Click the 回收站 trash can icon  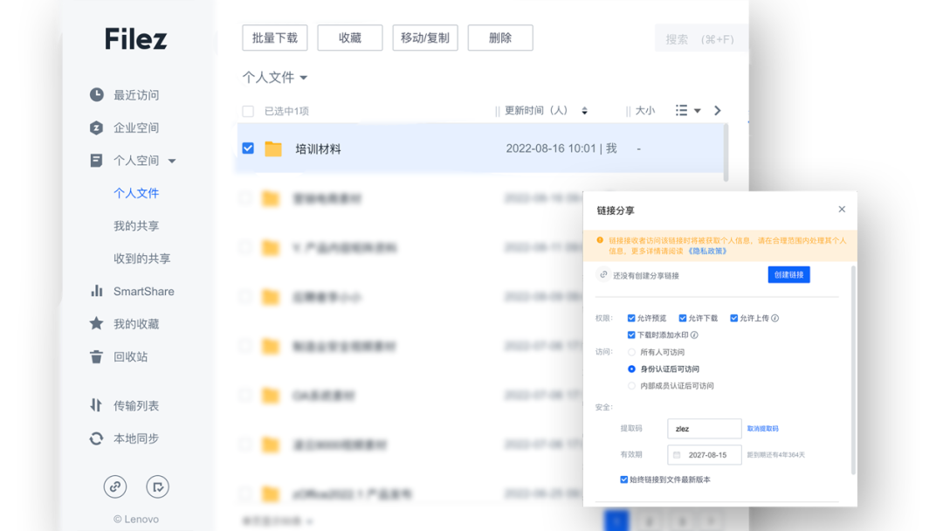(x=96, y=356)
